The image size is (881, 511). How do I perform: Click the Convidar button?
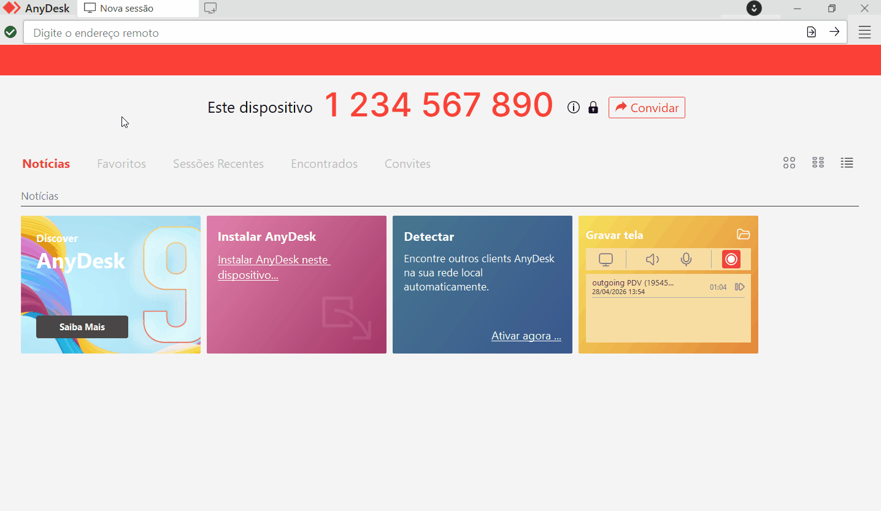[647, 108]
